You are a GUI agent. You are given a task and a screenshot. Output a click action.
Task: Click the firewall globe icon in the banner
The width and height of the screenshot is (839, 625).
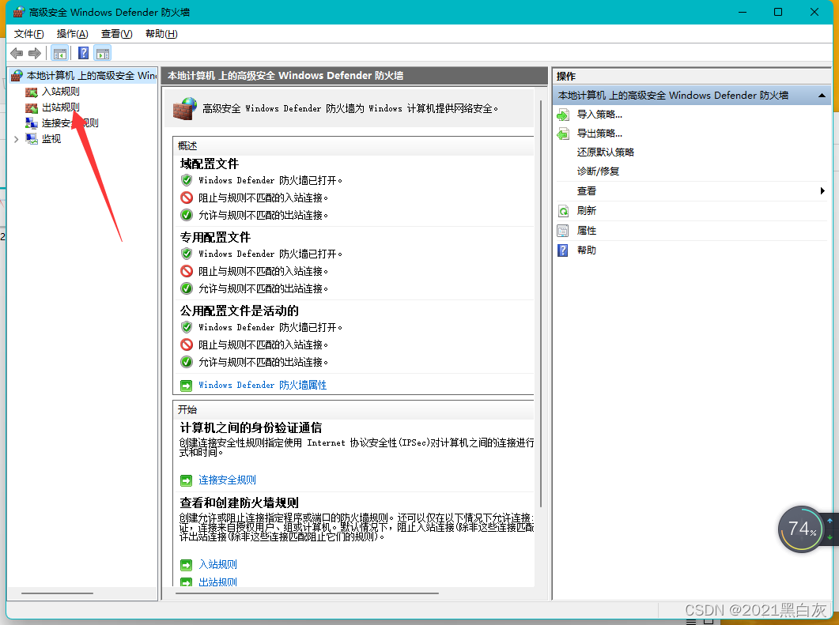coord(184,108)
